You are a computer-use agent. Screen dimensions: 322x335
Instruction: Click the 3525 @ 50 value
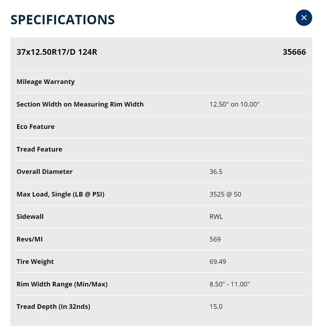225,194
